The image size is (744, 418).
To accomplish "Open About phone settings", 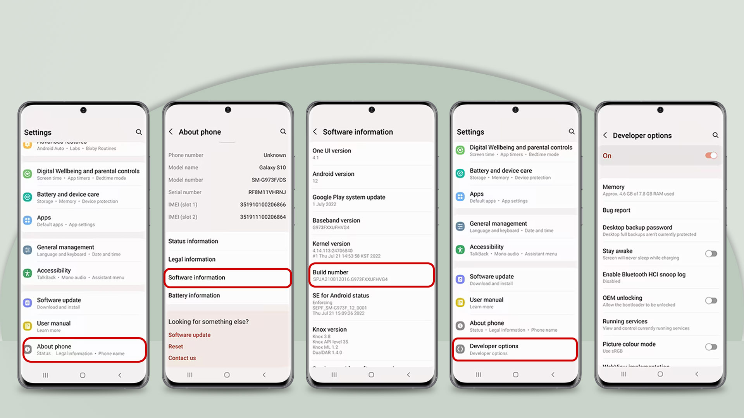I will [83, 349].
